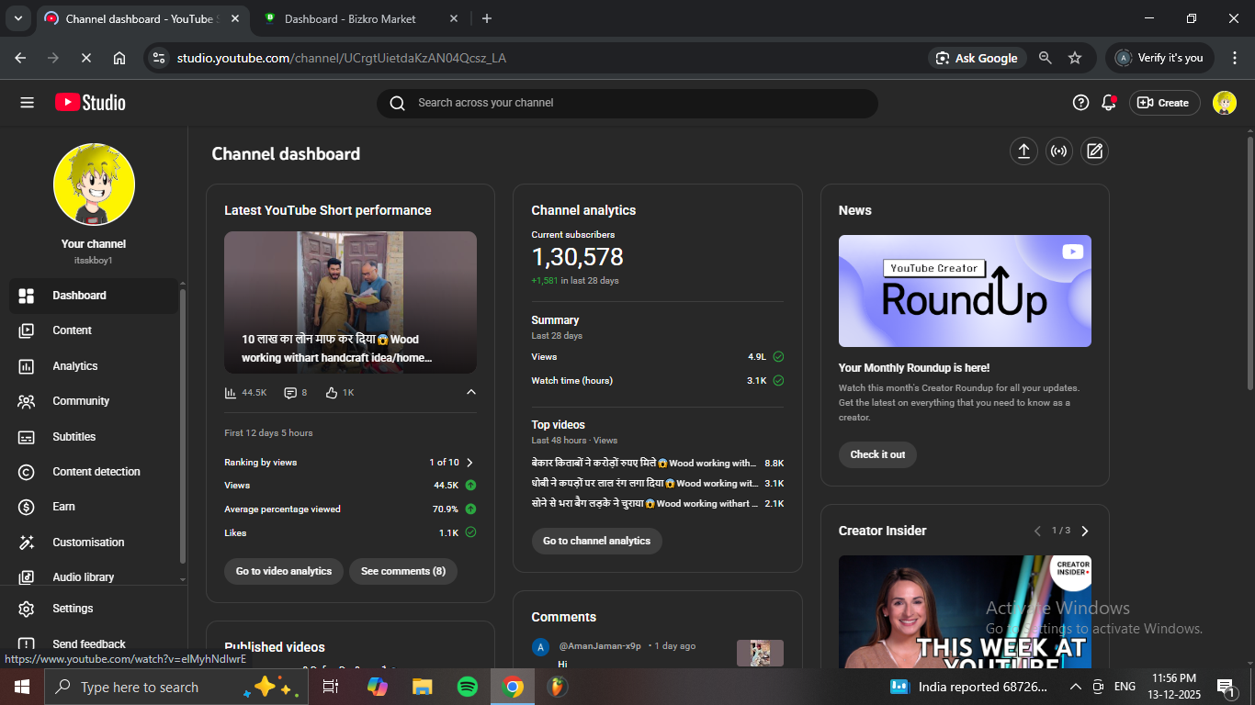Open the Earn dollar icon in sidebar

tap(27, 507)
